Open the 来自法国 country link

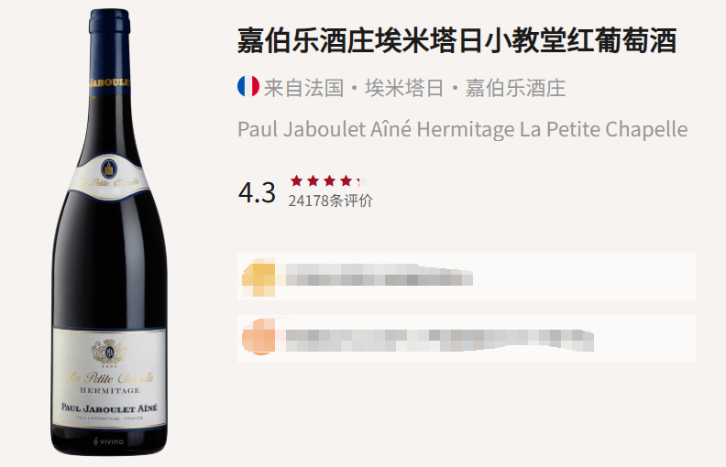[303, 88]
